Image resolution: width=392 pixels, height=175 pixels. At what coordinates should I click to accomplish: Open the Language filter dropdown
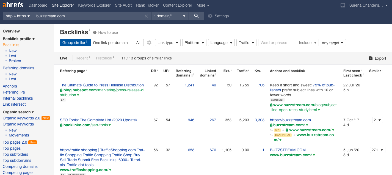point(221,43)
